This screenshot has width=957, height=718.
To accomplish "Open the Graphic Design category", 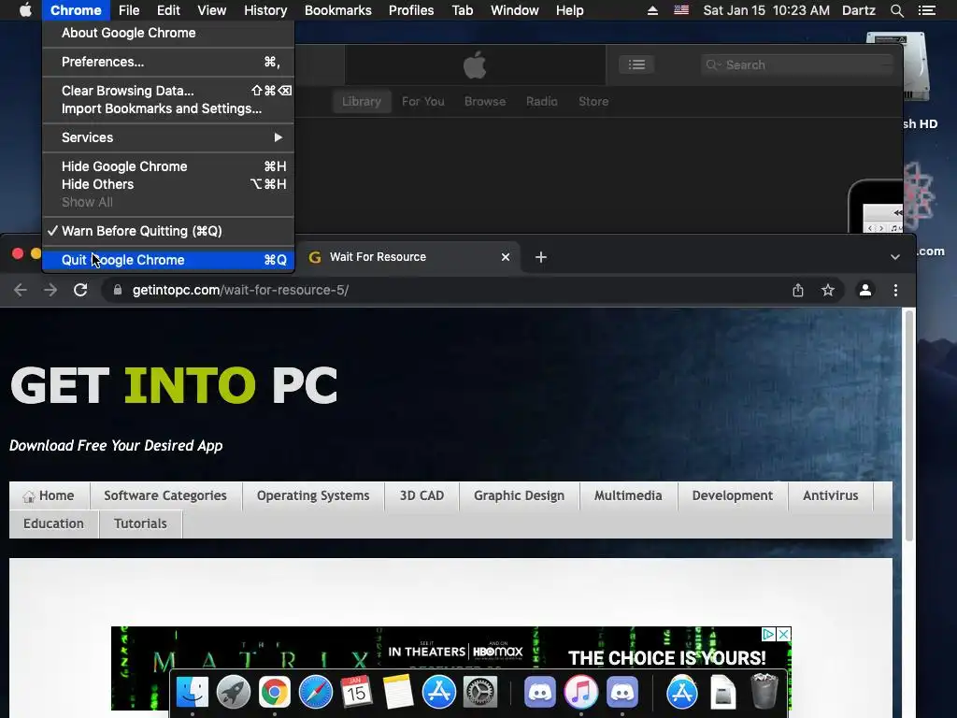I will pyautogui.click(x=520, y=495).
